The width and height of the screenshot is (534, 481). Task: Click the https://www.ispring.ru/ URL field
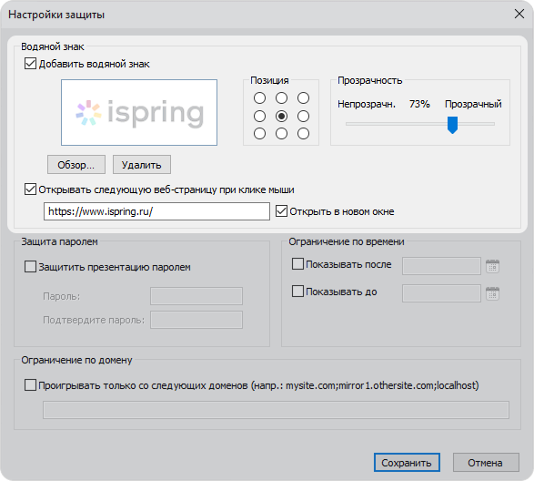tap(156, 211)
